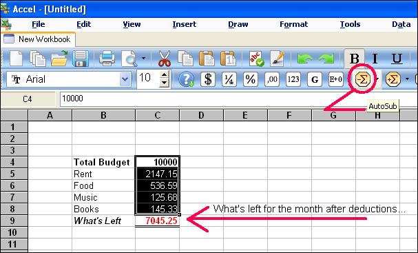Open a file from folder

(x=59, y=58)
